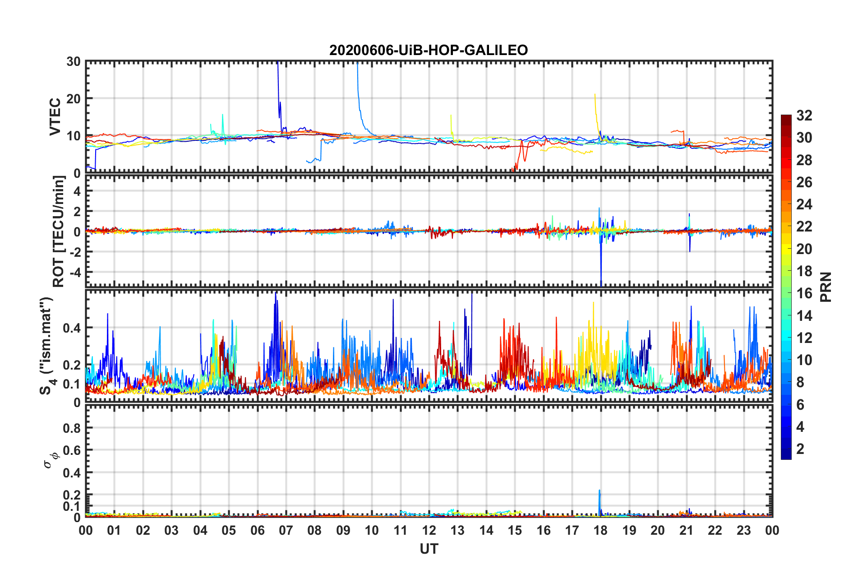Click the 06 hour tick on the UT axis
Screen dimensions: 858x574
pos(257,530)
